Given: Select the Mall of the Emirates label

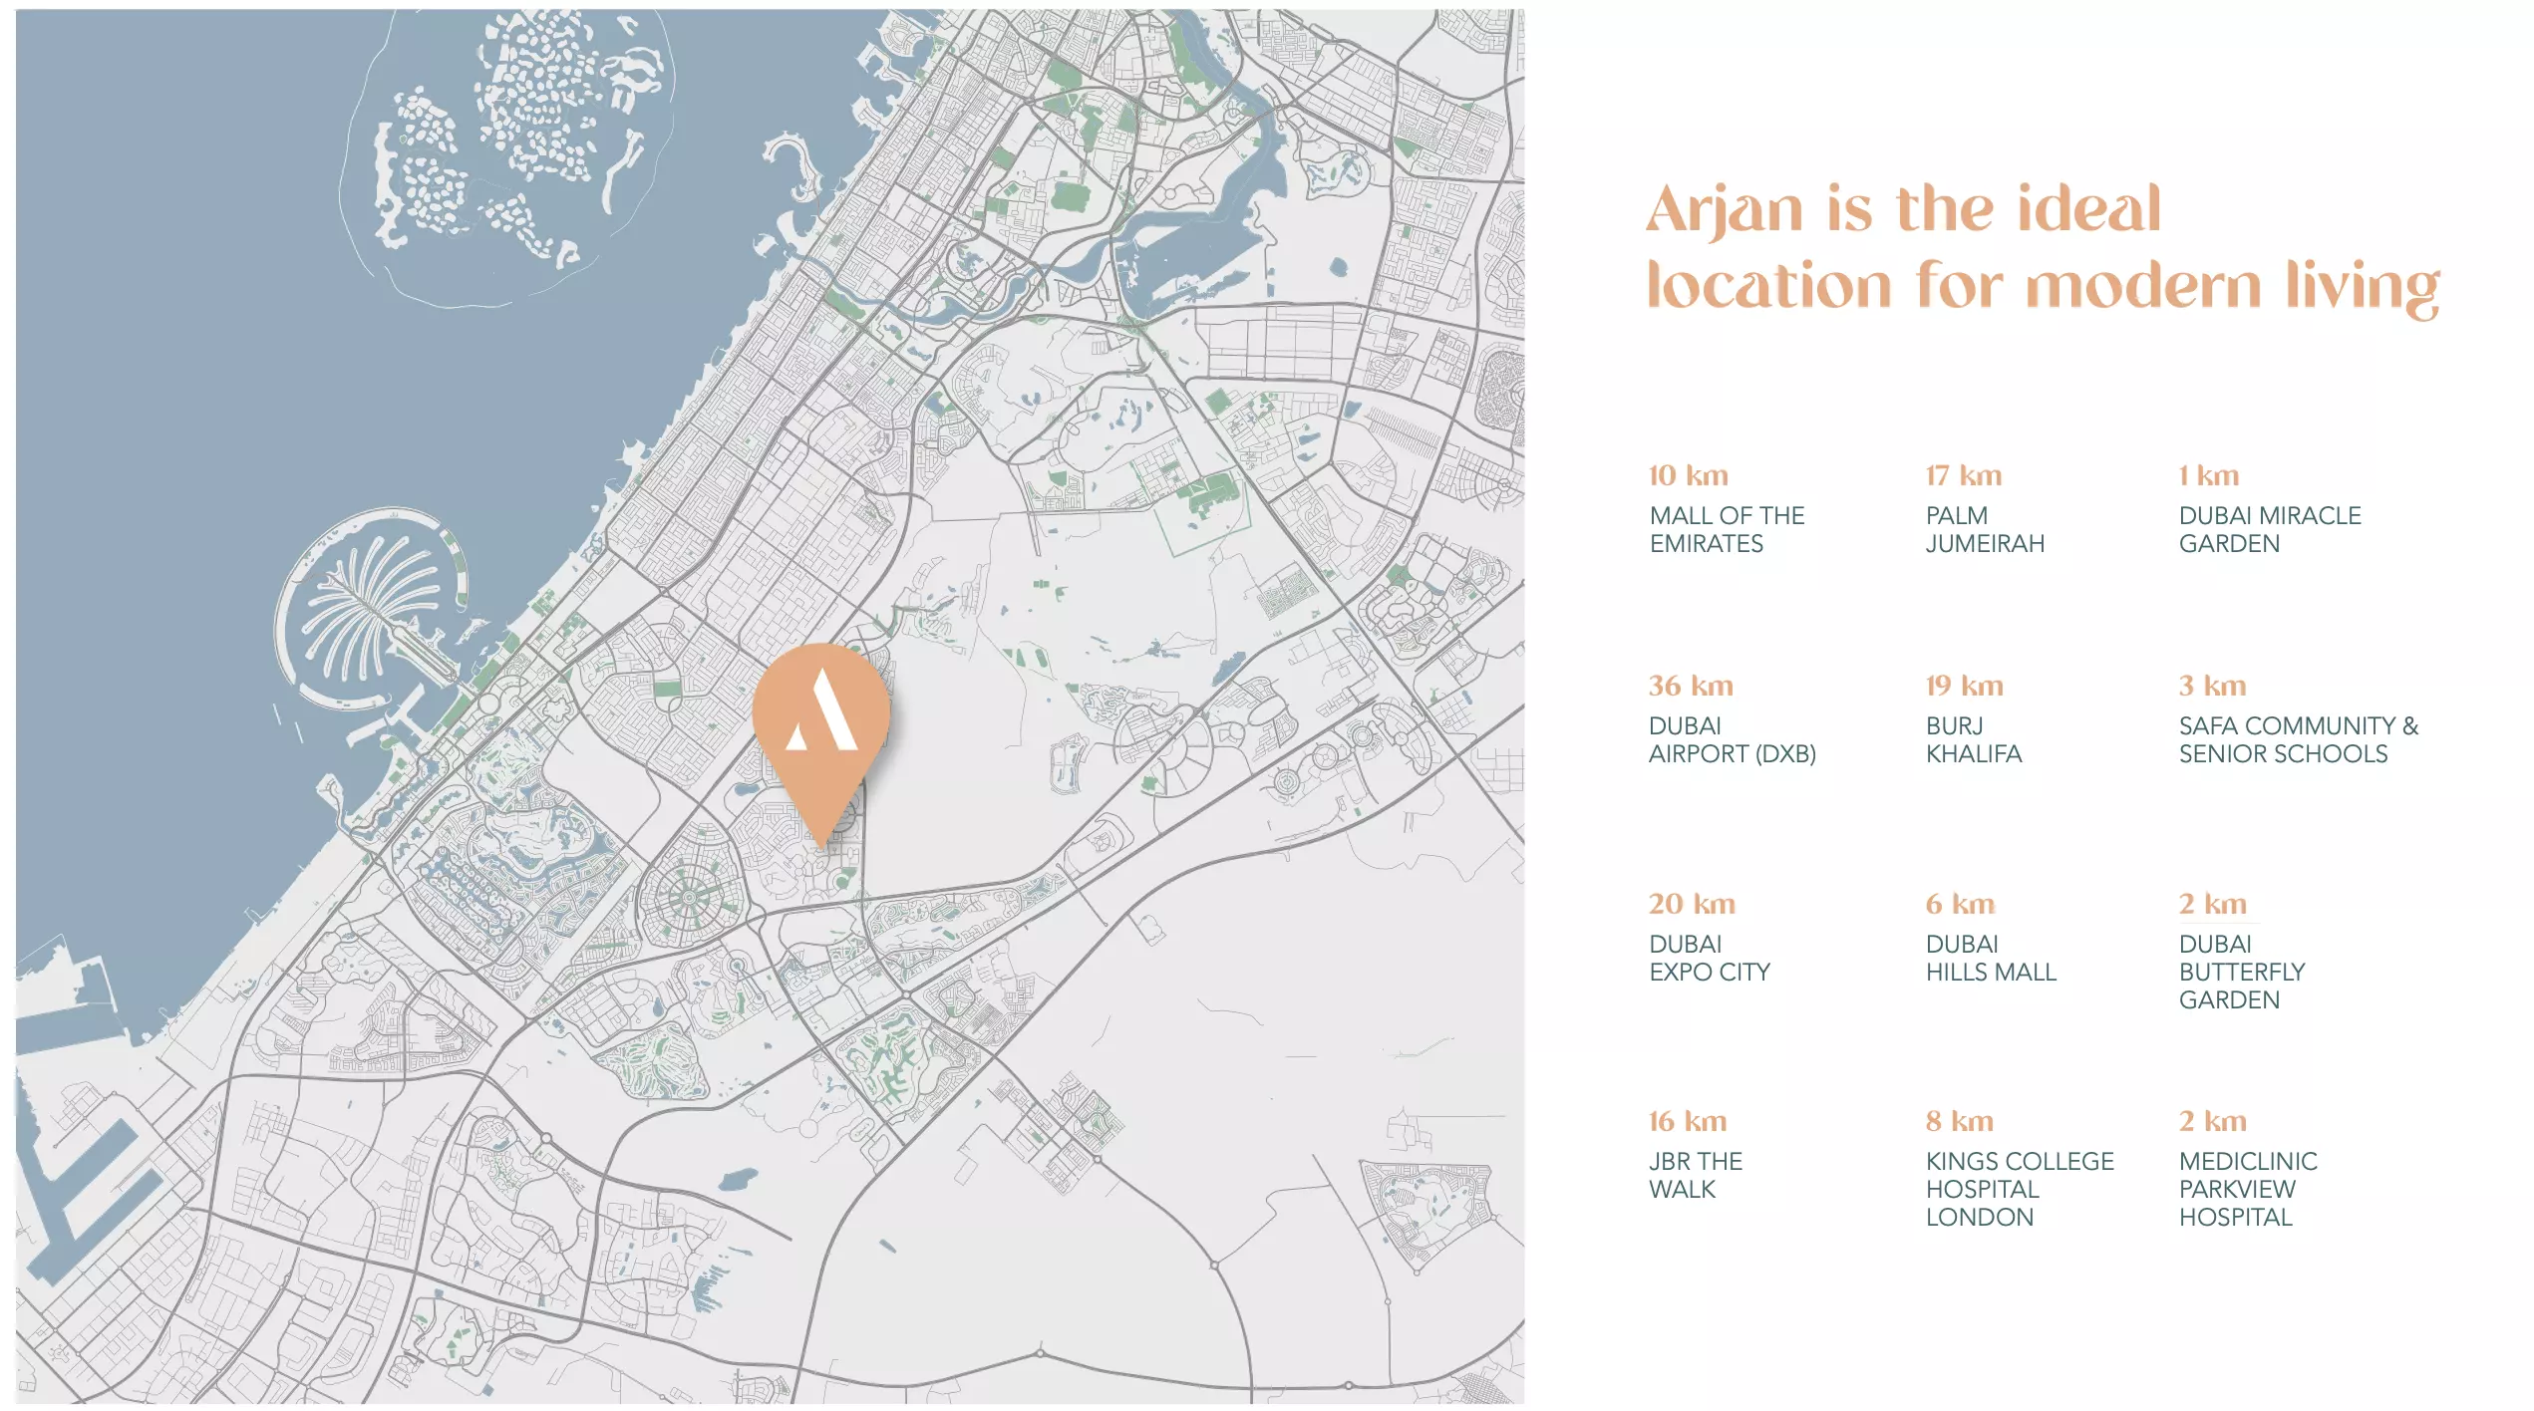Looking at the screenshot, I should [x=1727, y=529].
